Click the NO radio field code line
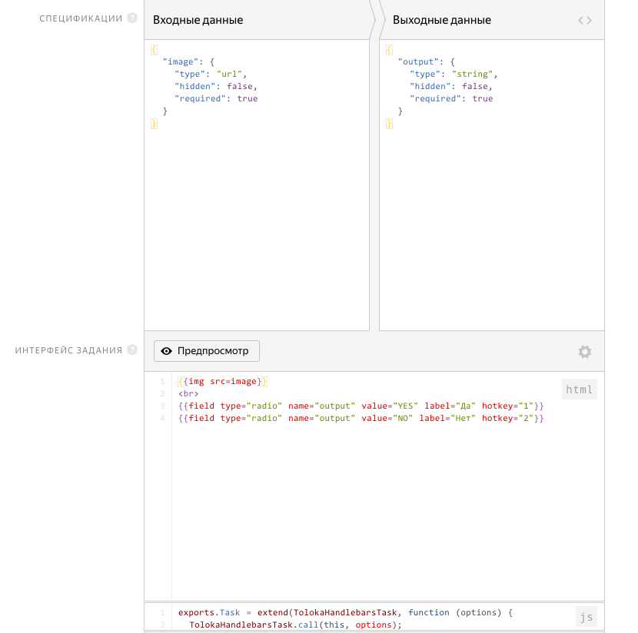Screen dimensions: 638x633 361,418
